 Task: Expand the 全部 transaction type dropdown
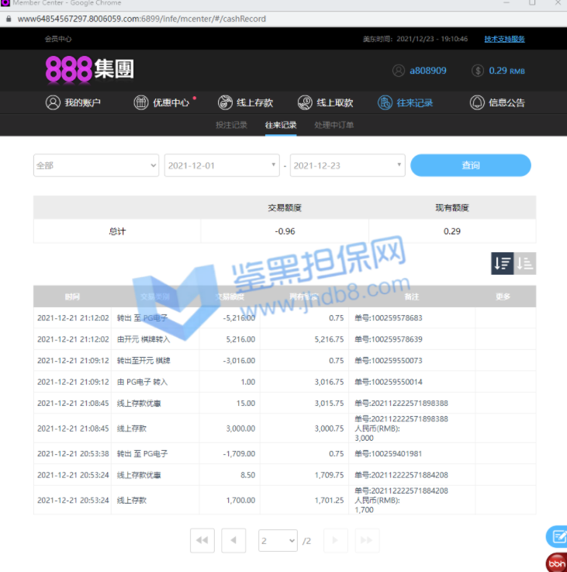[x=95, y=165]
